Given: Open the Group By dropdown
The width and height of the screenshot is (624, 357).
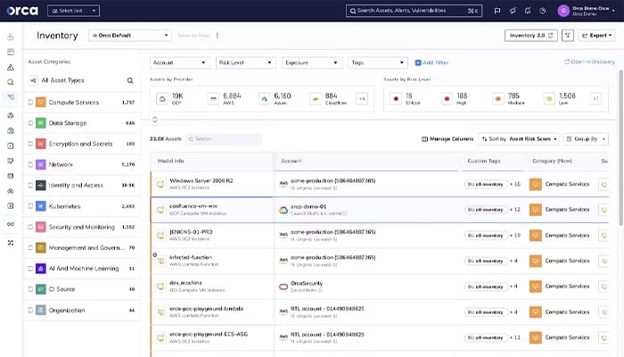Looking at the screenshot, I should (x=586, y=139).
